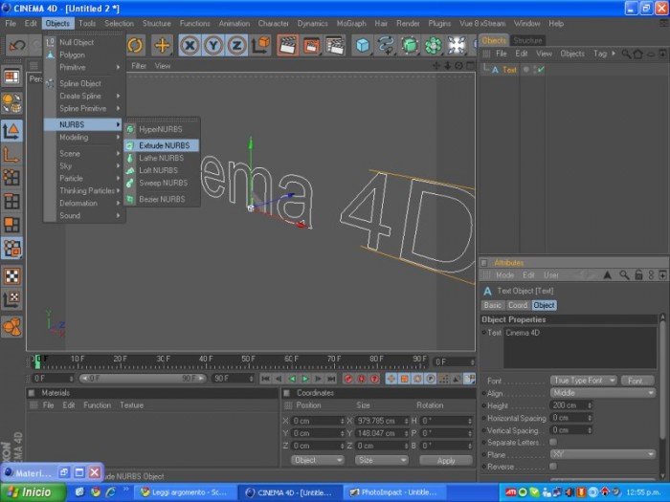Open NURBS objects toolbar icon
The height and width of the screenshot is (502, 670).
point(410,45)
